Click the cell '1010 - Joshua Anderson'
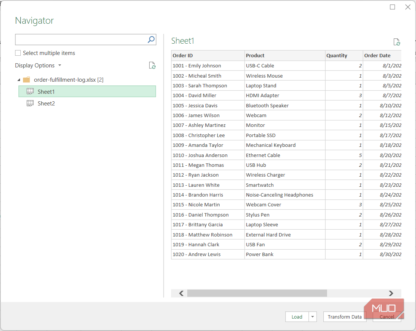Image resolution: width=416 pixels, height=331 pixels. coord(208,155)
